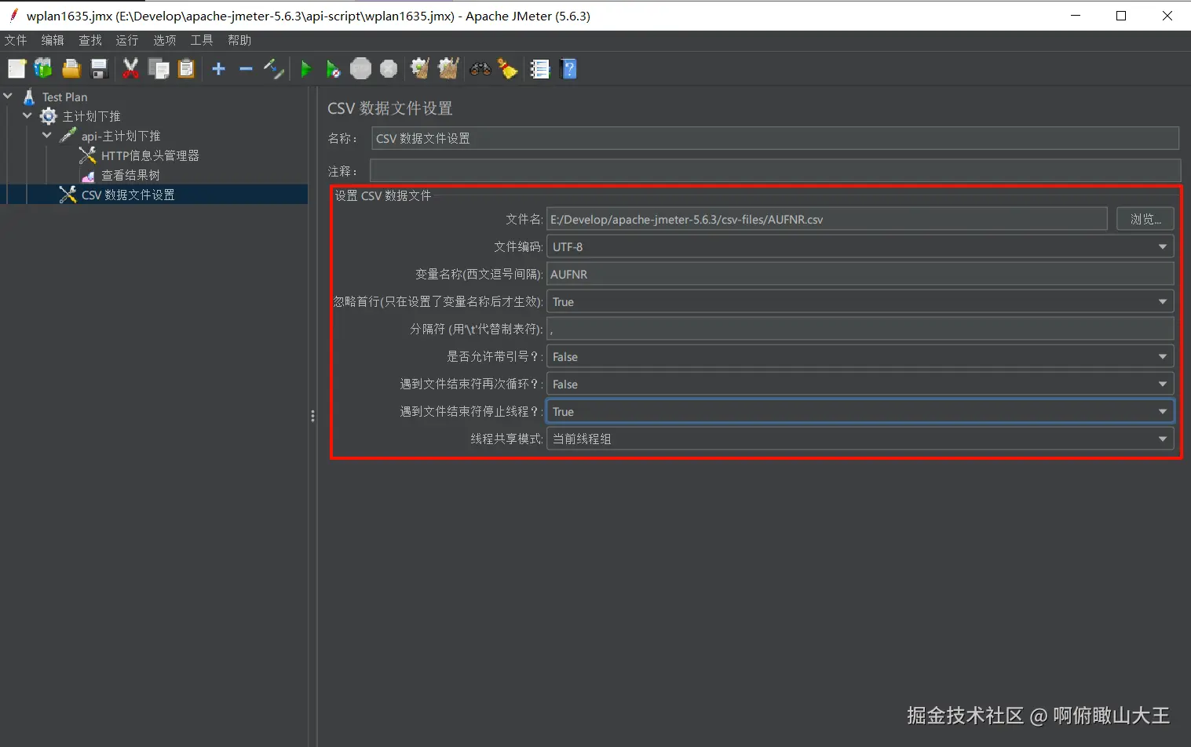Open the 选项 menu
Image resolution: width=1191 pixels, height=747 pixels.
click(165, 40)
